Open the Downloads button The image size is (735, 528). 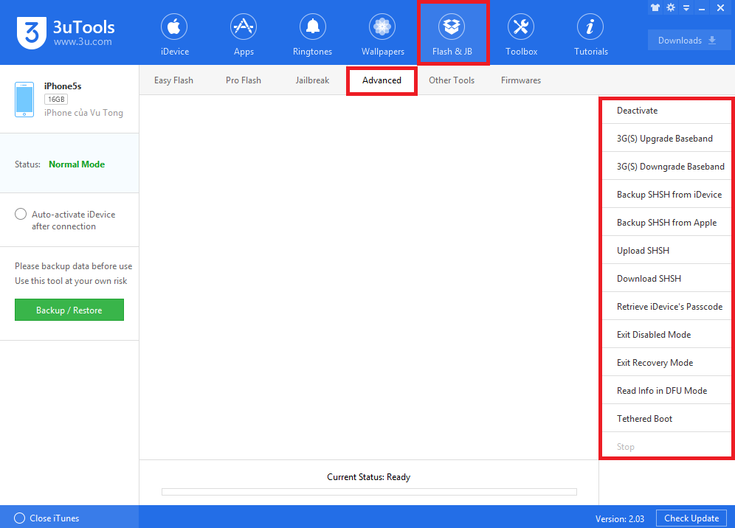[688, 41]
